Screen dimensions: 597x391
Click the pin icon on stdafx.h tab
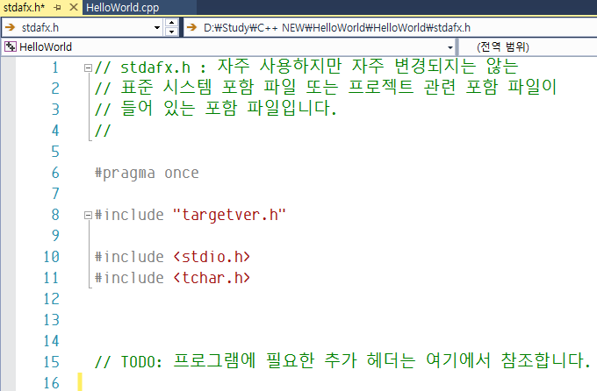[57, 7]
